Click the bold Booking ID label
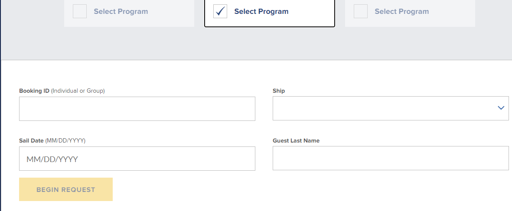512x211 pixels. coord(34,91)
